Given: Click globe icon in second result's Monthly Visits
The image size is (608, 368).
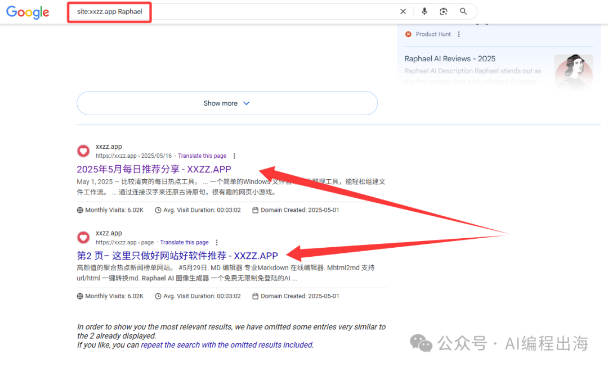Looking at the screenshot, I should pos(80,297).
